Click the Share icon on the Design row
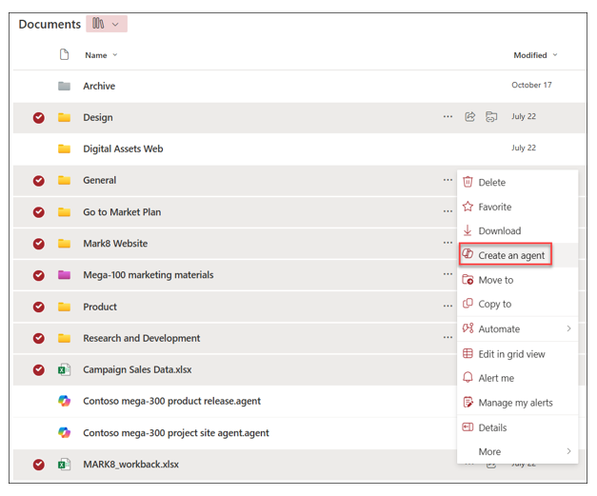The height and width of the screenshot is (496, 597). coord(469,116)
